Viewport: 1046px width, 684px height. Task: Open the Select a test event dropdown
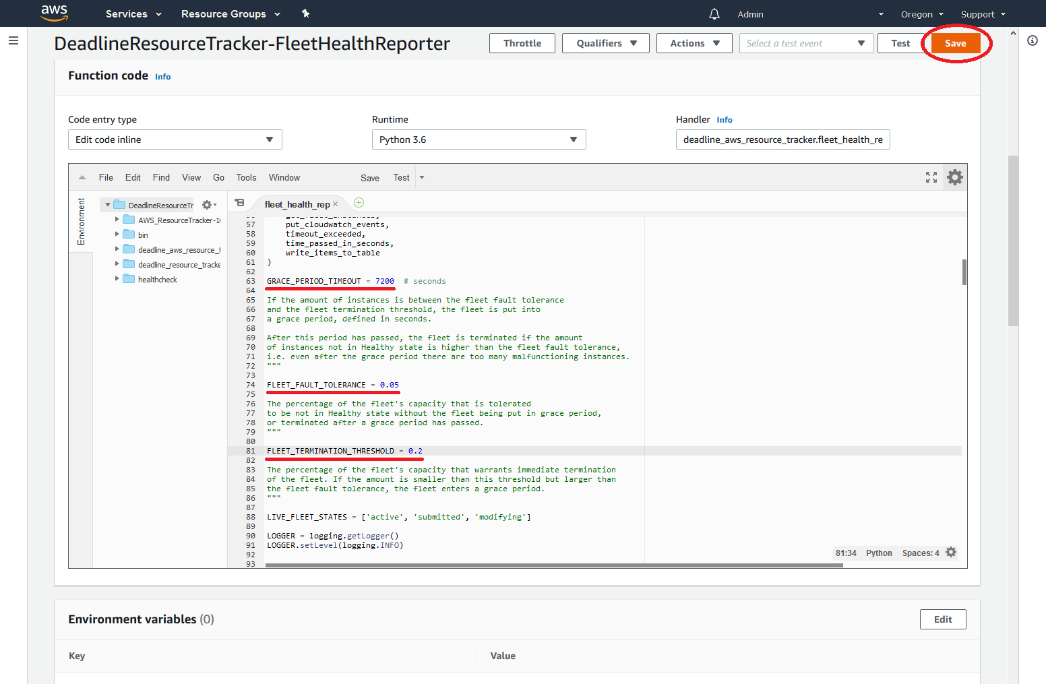pos(806,42)
